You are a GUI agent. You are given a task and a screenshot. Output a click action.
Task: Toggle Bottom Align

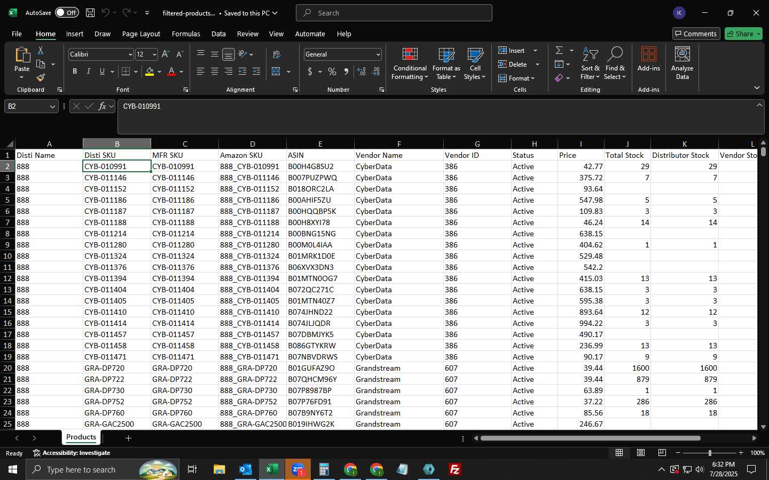[229, 54]
